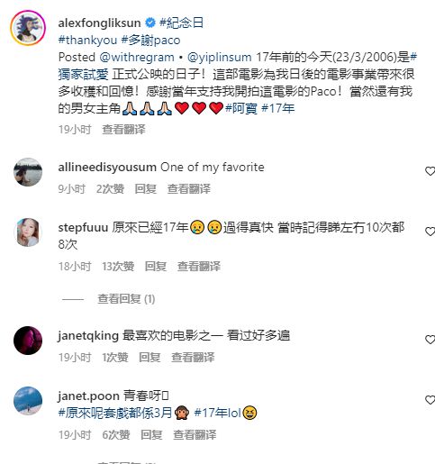The image size is (435, 464).
Task: Open janet.poon's avatar image
Action: pos(28,401)
